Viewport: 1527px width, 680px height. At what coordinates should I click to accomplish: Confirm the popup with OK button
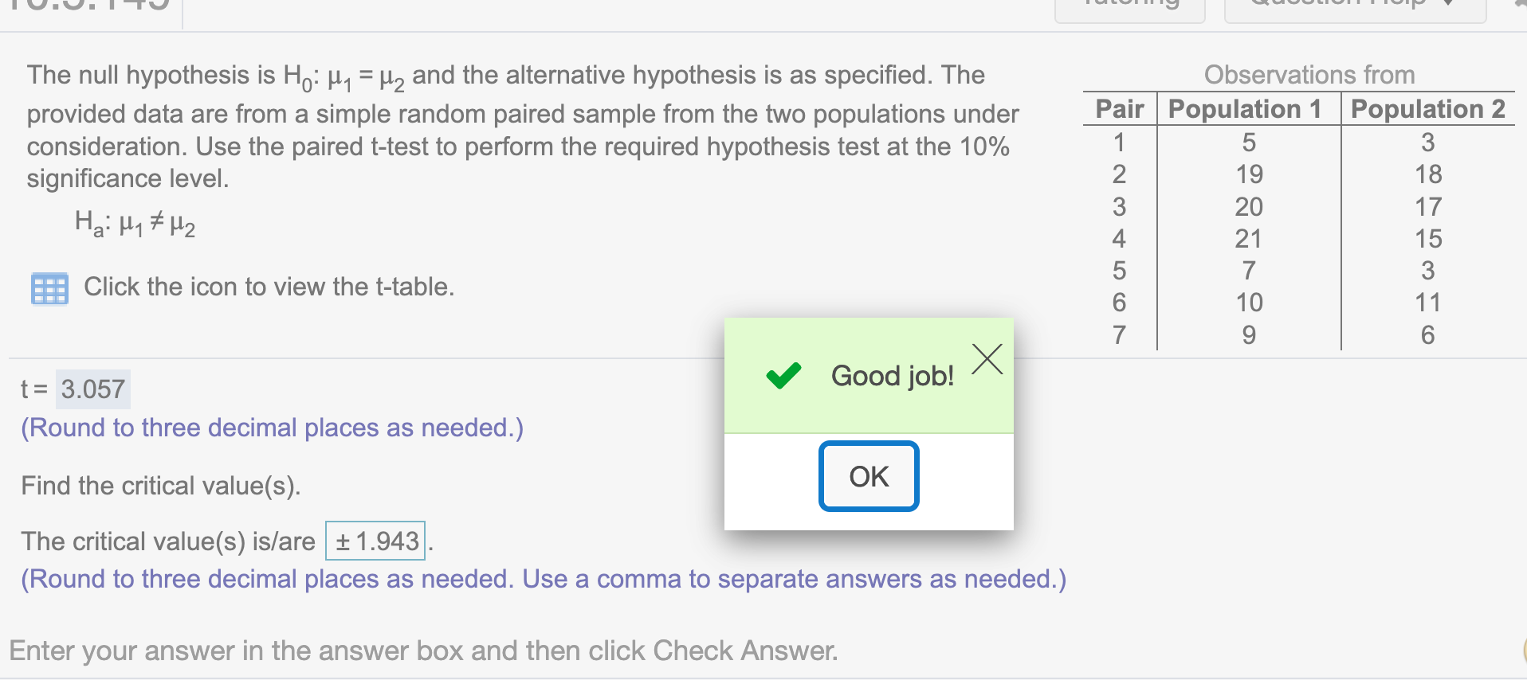pyautogui.click(x=869, y=476)
